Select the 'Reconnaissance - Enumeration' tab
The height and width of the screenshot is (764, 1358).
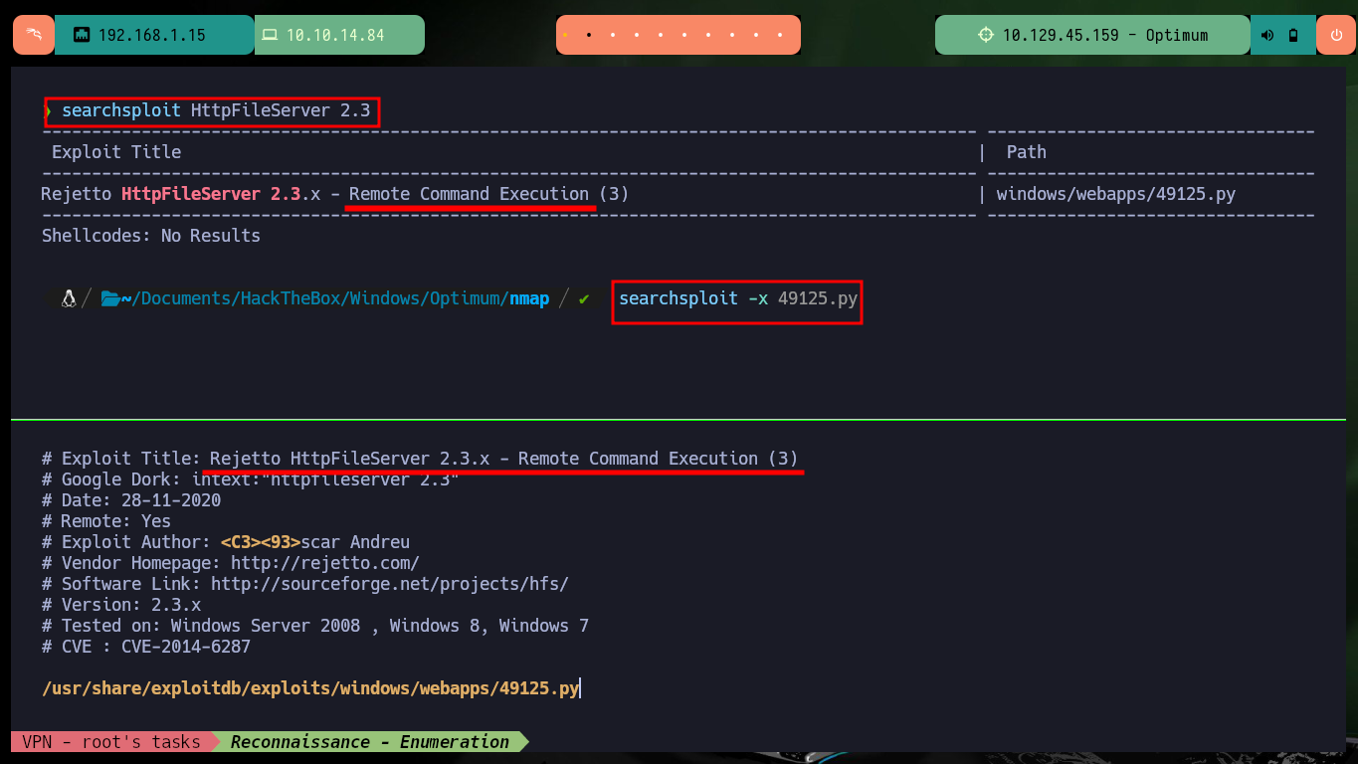tap(370, 742)
